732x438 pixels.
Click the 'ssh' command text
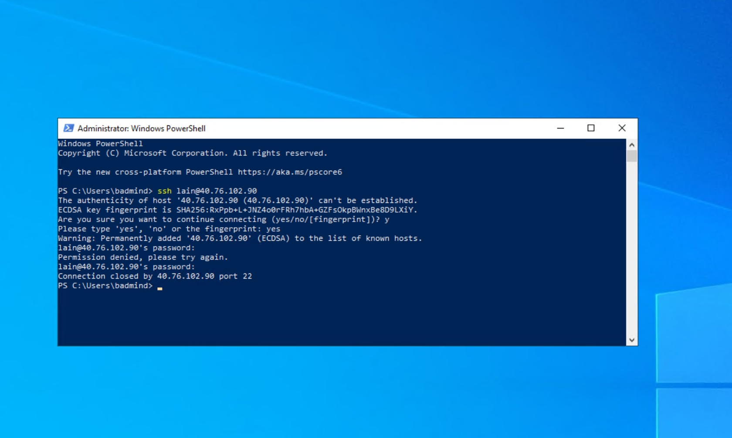(x=165, y=191)
